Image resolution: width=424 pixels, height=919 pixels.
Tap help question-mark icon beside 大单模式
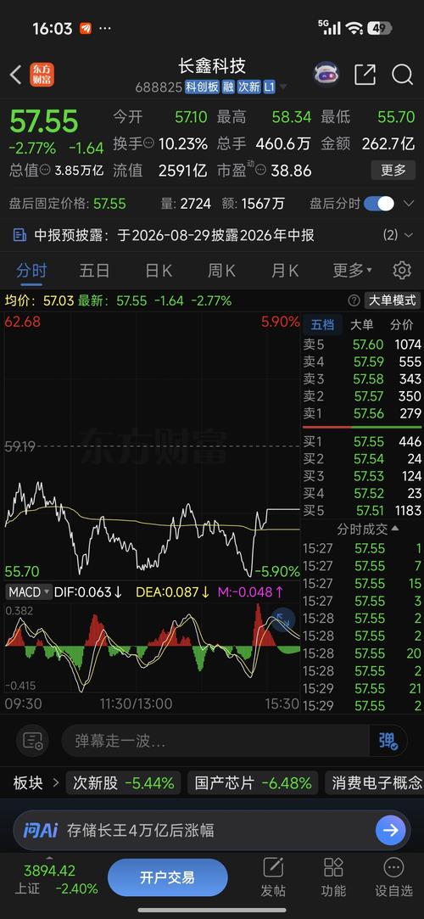click(x=354, y=300)
